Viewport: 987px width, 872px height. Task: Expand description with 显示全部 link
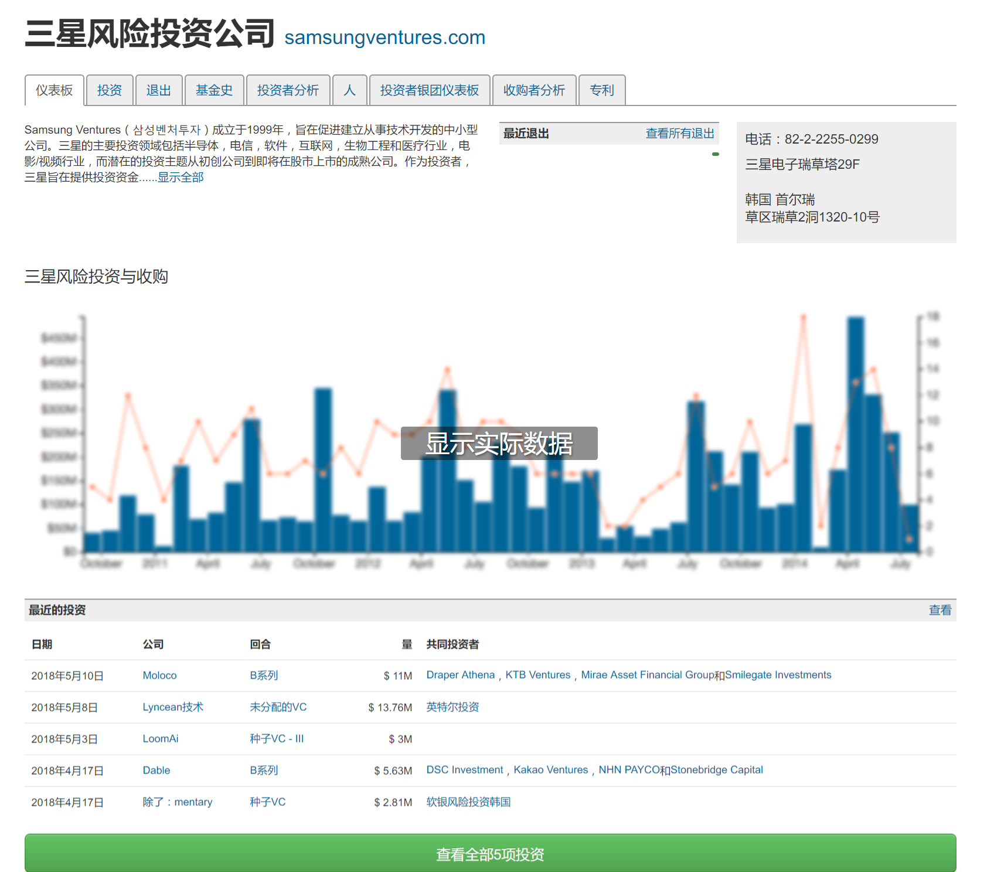[181, 177]
